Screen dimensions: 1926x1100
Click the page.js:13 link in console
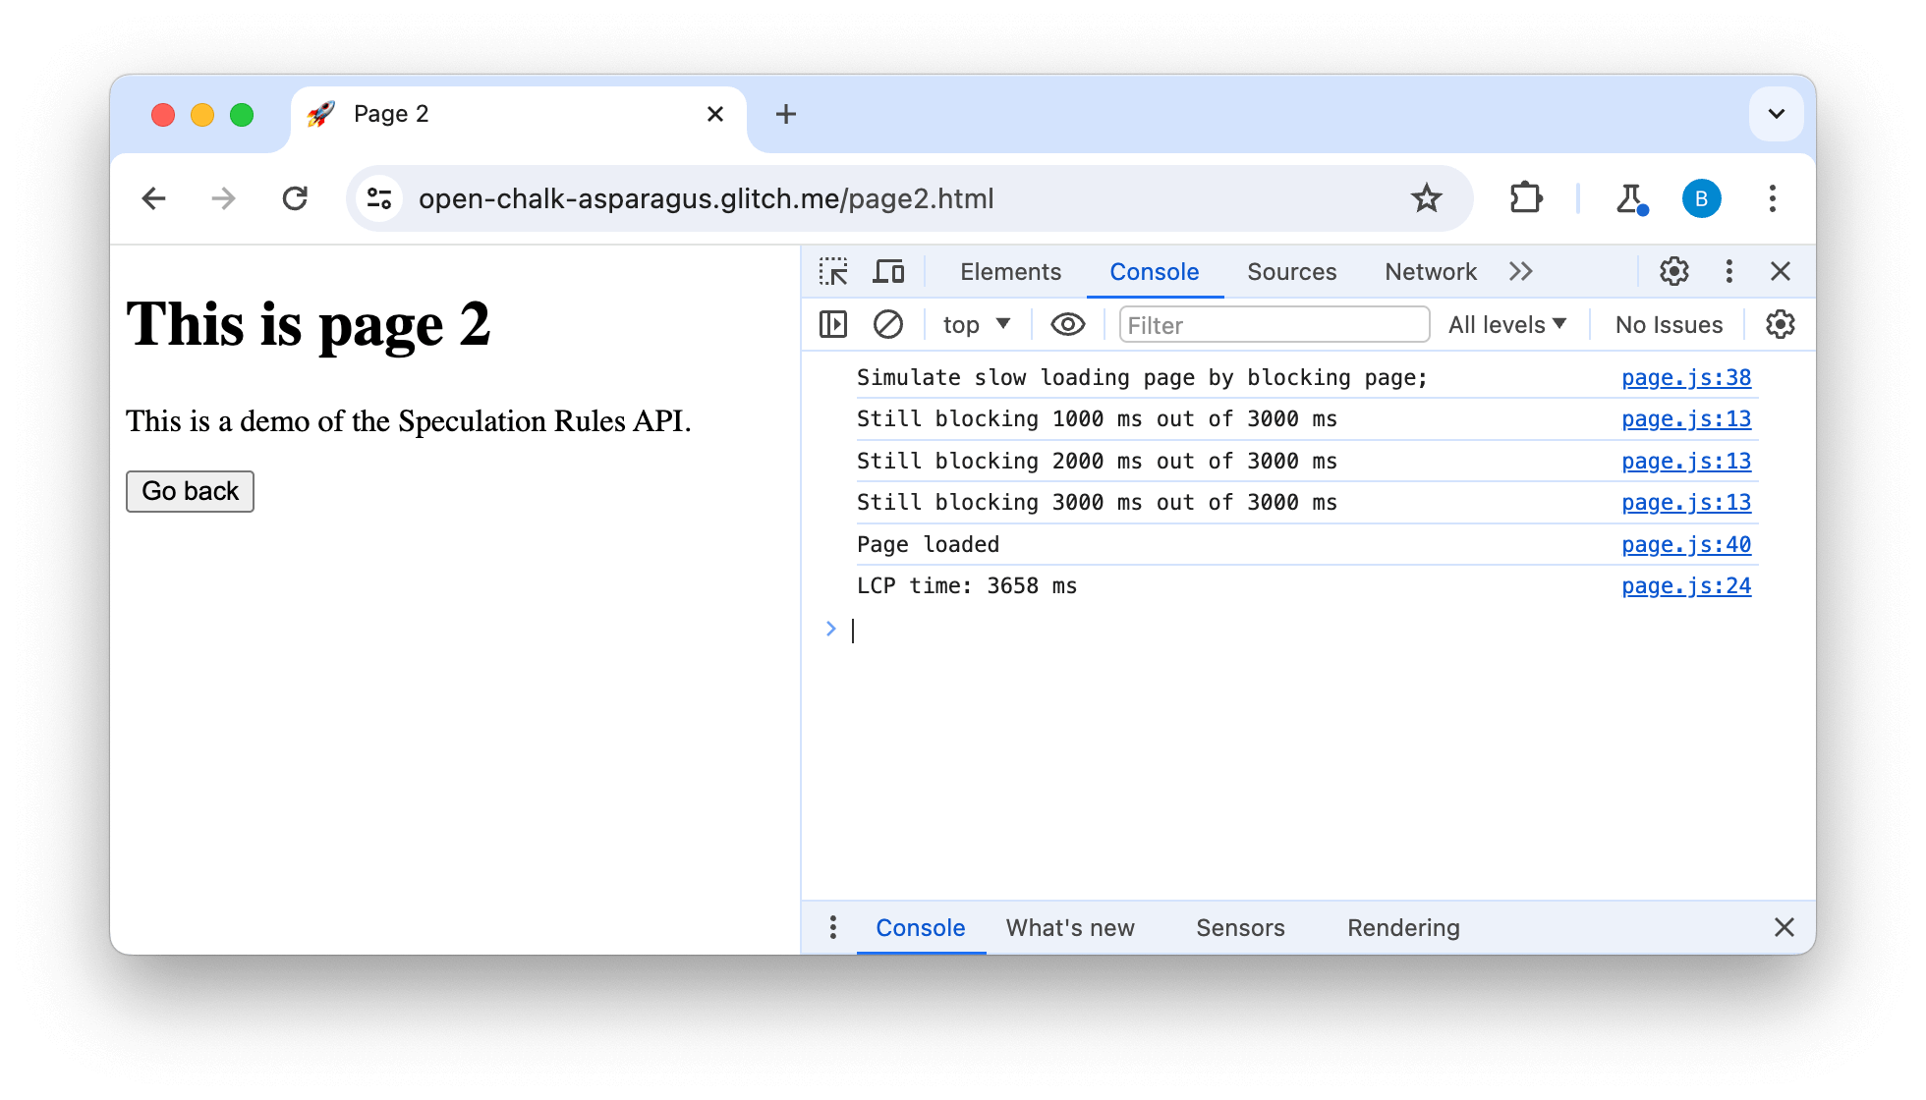1686,419
